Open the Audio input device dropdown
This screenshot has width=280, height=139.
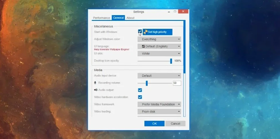tap(159, 76)
